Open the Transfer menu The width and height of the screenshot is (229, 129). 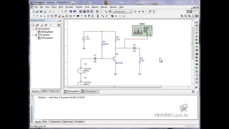pos(79,7)
